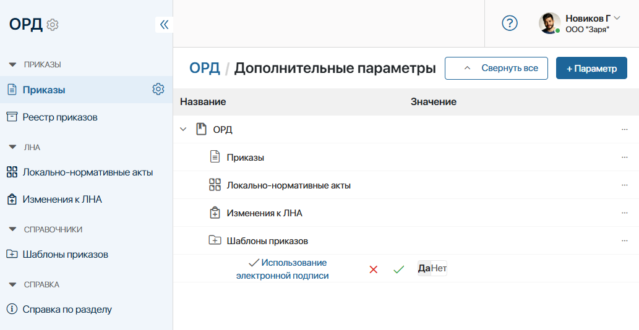Open the ОРД breadcrumb link

[x=204, y=68]
